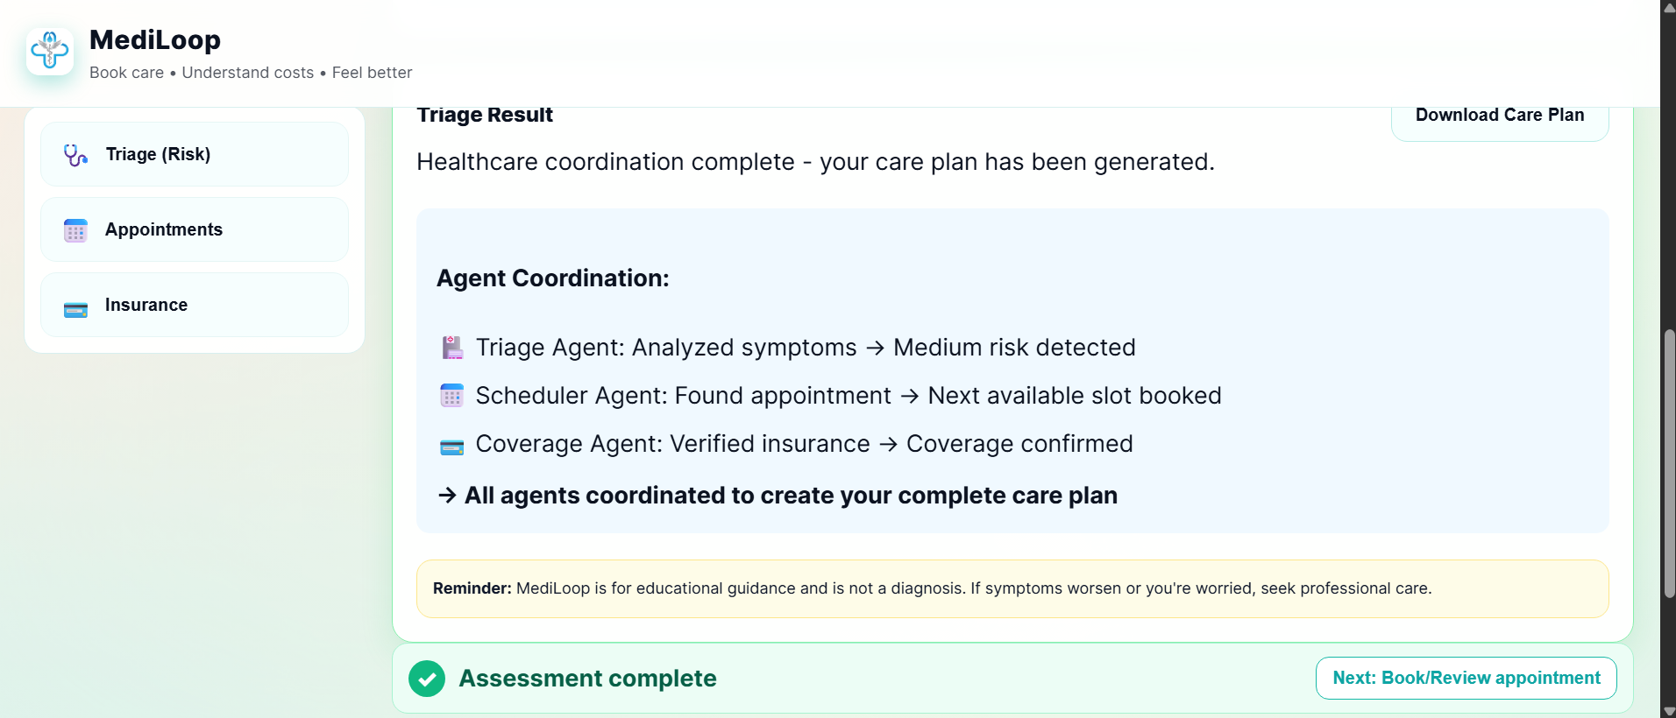Click the scrollbar up arrow
Image resolution: width=1676 pixels, height=718 pixels.
[1669, 6]
